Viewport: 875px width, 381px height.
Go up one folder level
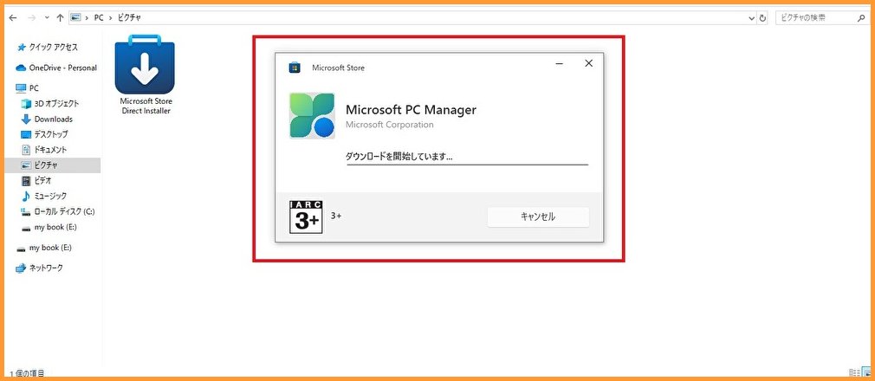point(60,18)
